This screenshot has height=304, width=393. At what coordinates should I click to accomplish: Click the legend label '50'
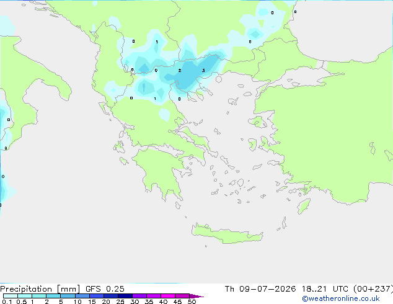coord(192,302)
